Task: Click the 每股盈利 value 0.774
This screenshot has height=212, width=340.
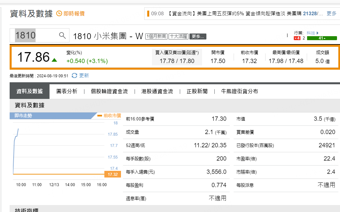Action: [219, 185]
